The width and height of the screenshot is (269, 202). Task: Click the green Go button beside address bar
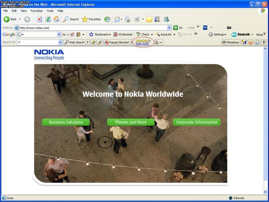tap(178, 28)
